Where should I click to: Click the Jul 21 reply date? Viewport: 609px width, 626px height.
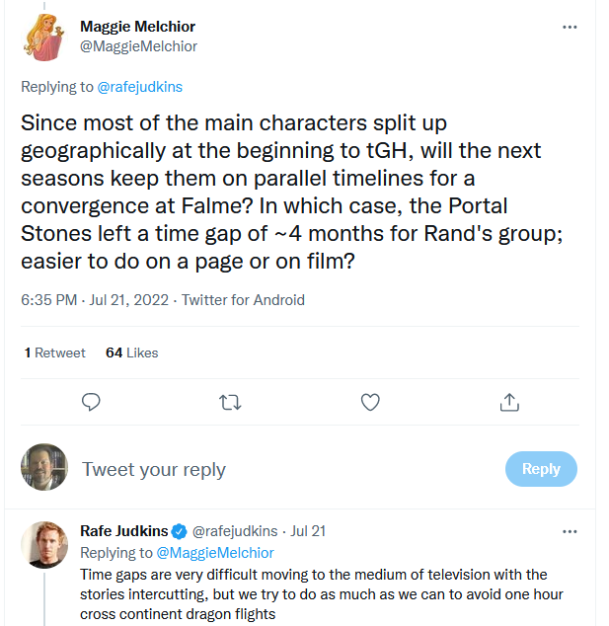[x=307, y=532]
